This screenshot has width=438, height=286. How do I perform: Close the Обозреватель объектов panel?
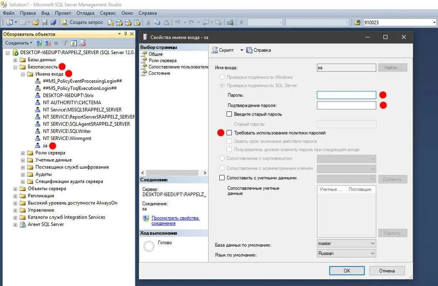pyautogui.click(x=132, y=34)
